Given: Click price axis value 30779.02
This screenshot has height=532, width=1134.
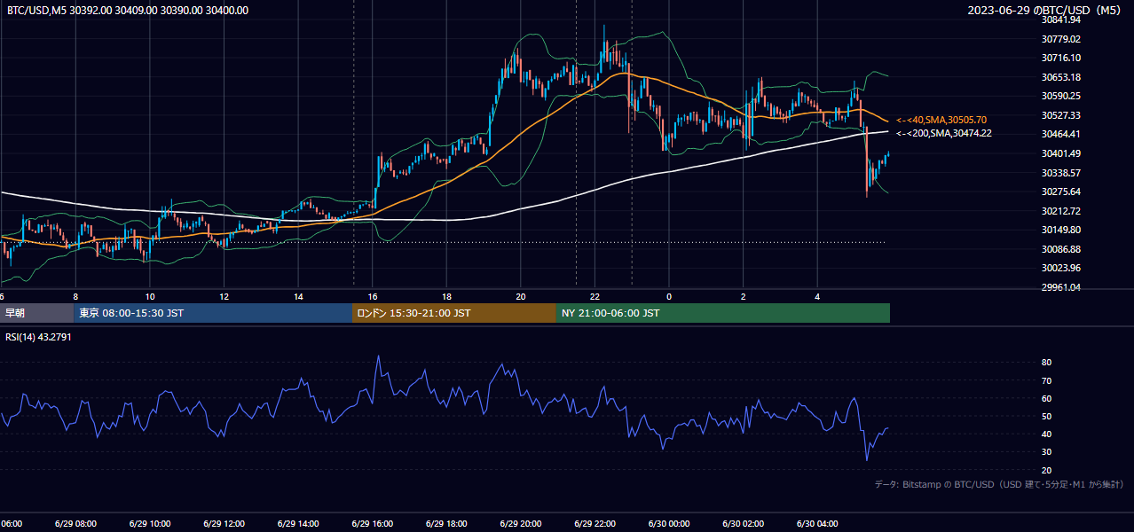Looking at the screenshot, I should pyautogui.click(x=1061, y=39).
